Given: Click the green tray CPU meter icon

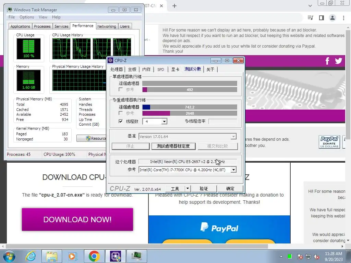Looking at the screenshot, I should 290,256.
